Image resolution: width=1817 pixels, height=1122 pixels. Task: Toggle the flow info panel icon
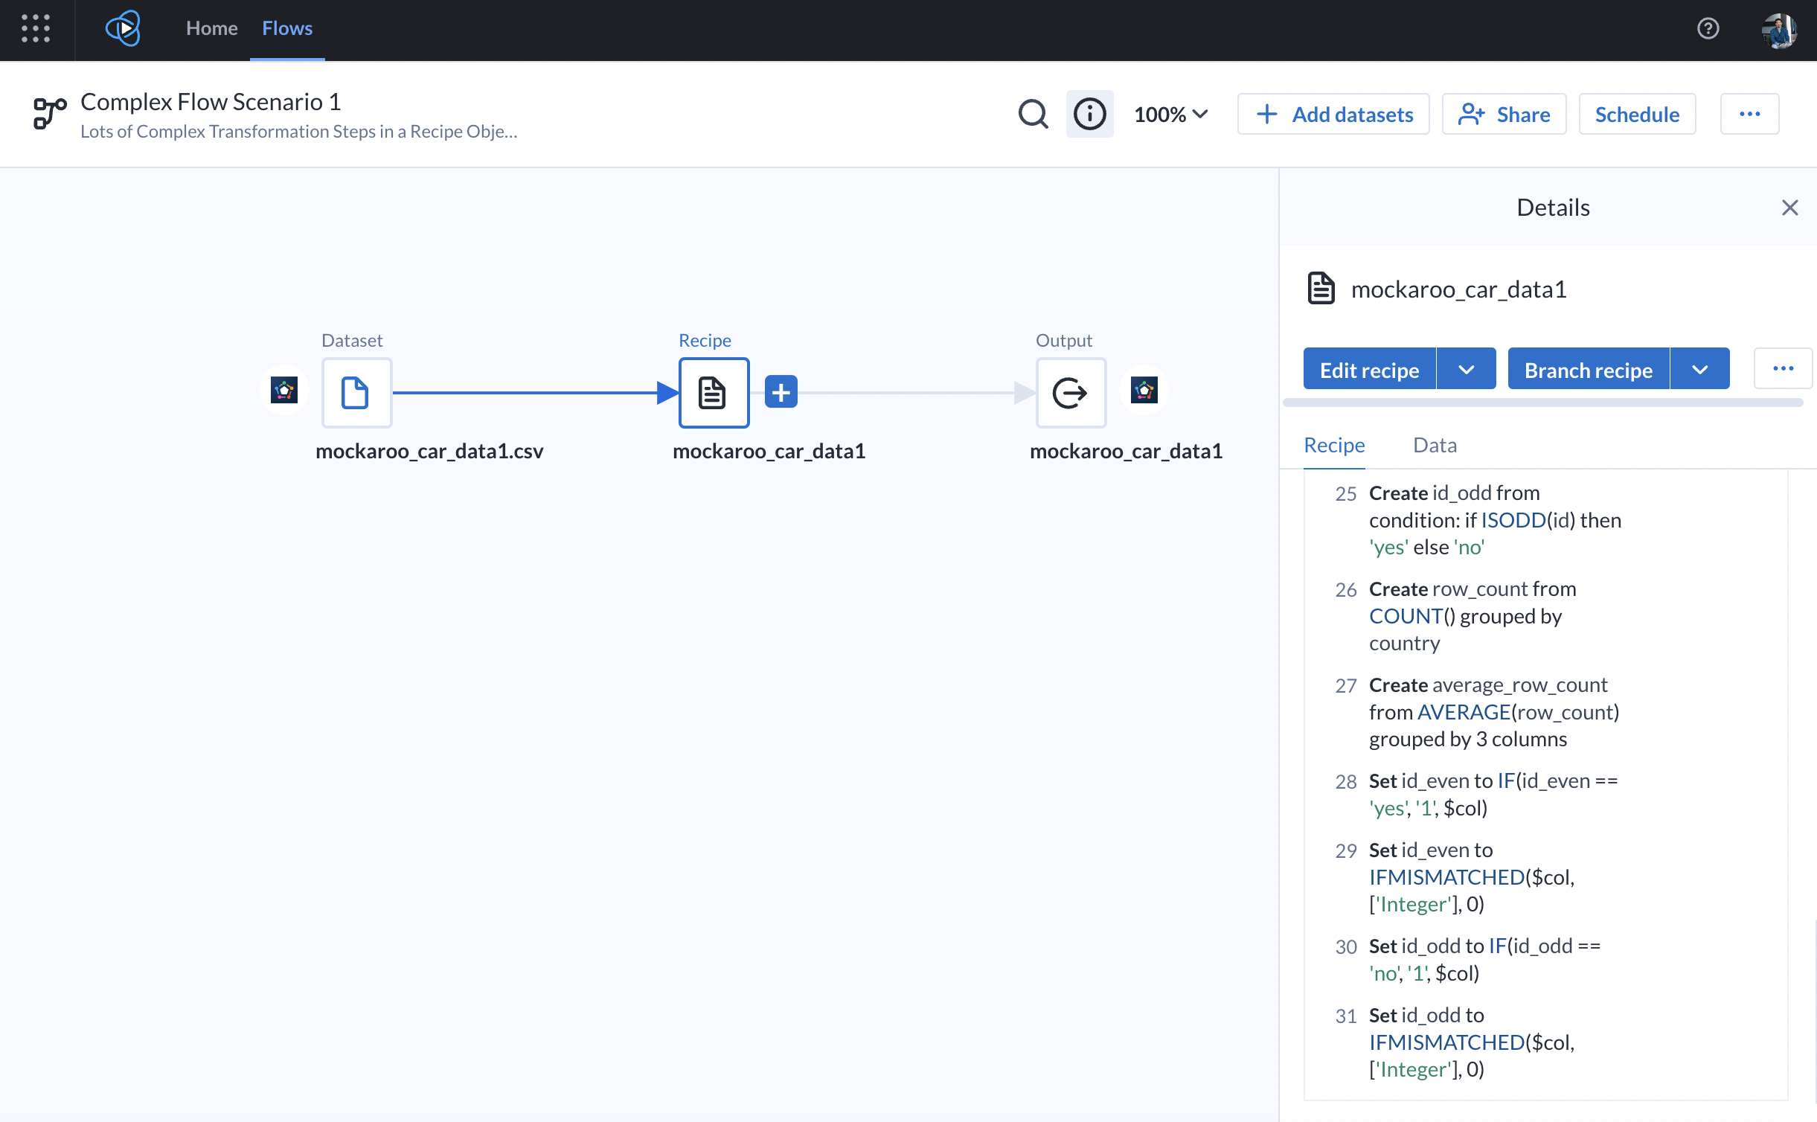(x=1089, y=113)
